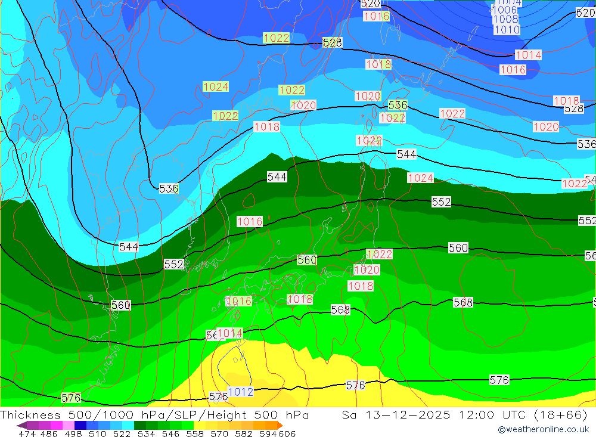Click the '1014' label above the 1012 low

pyautogui.click(x=230, y=333)
